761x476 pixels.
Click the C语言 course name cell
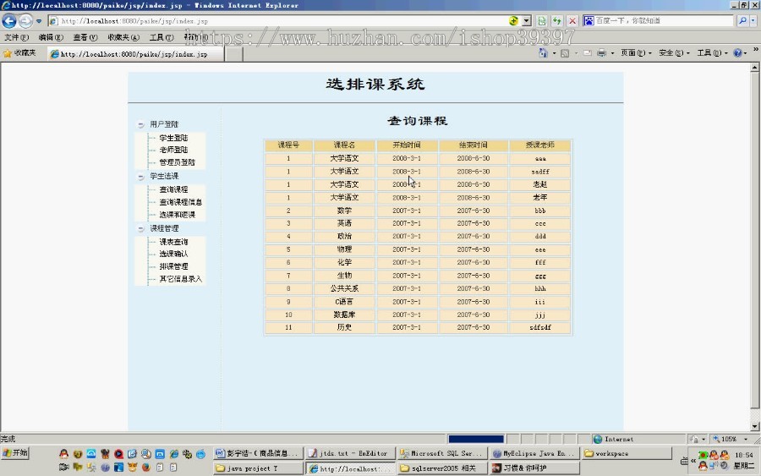344,301
